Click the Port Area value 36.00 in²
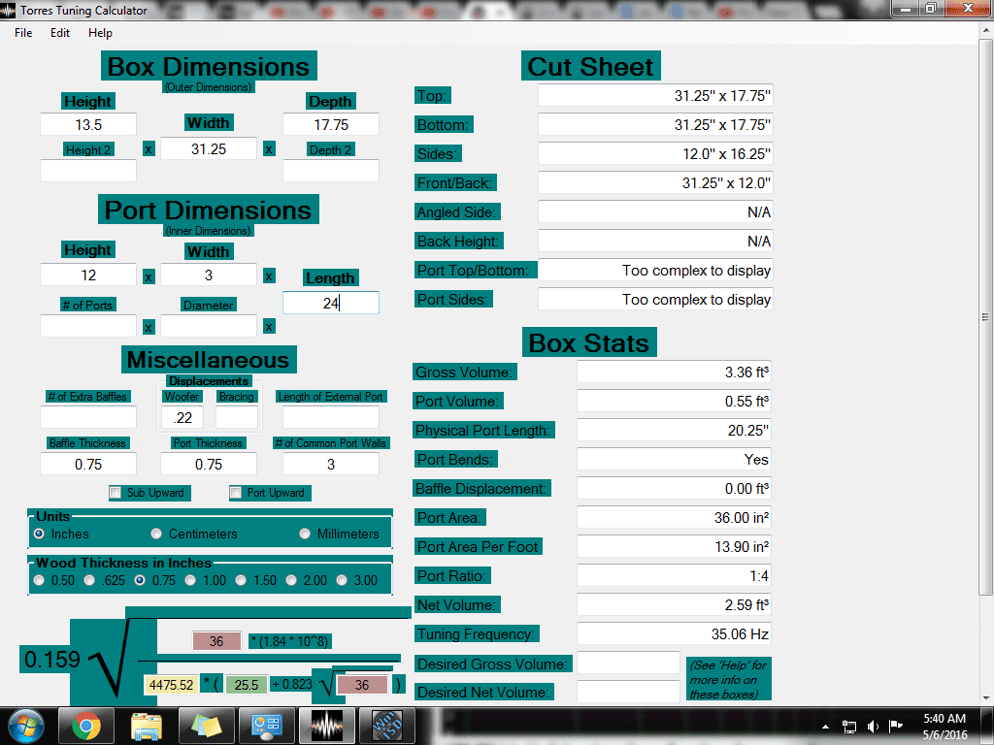Screen dimensions: 994x745 point(674,518)
